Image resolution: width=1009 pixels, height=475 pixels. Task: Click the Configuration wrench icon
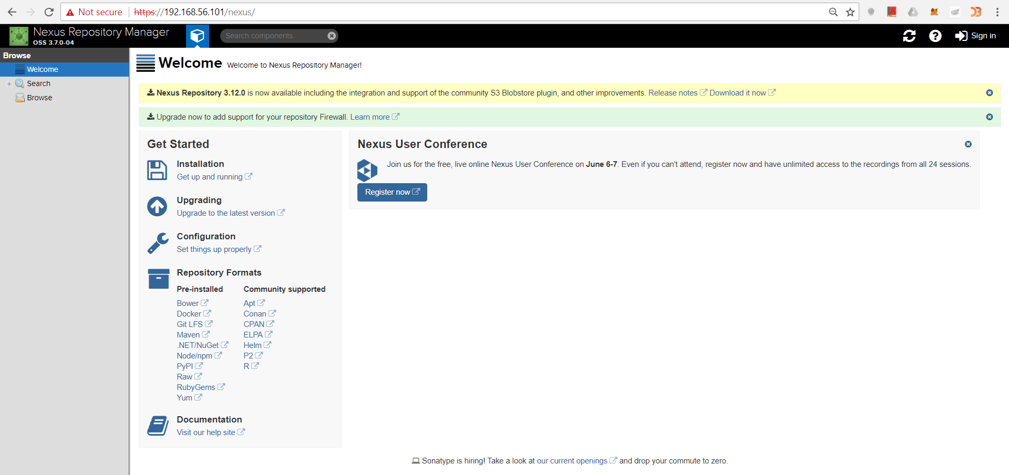(x=158, y=243)
